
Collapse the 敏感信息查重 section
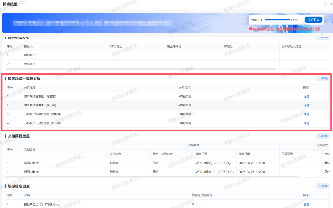[323, 186]
